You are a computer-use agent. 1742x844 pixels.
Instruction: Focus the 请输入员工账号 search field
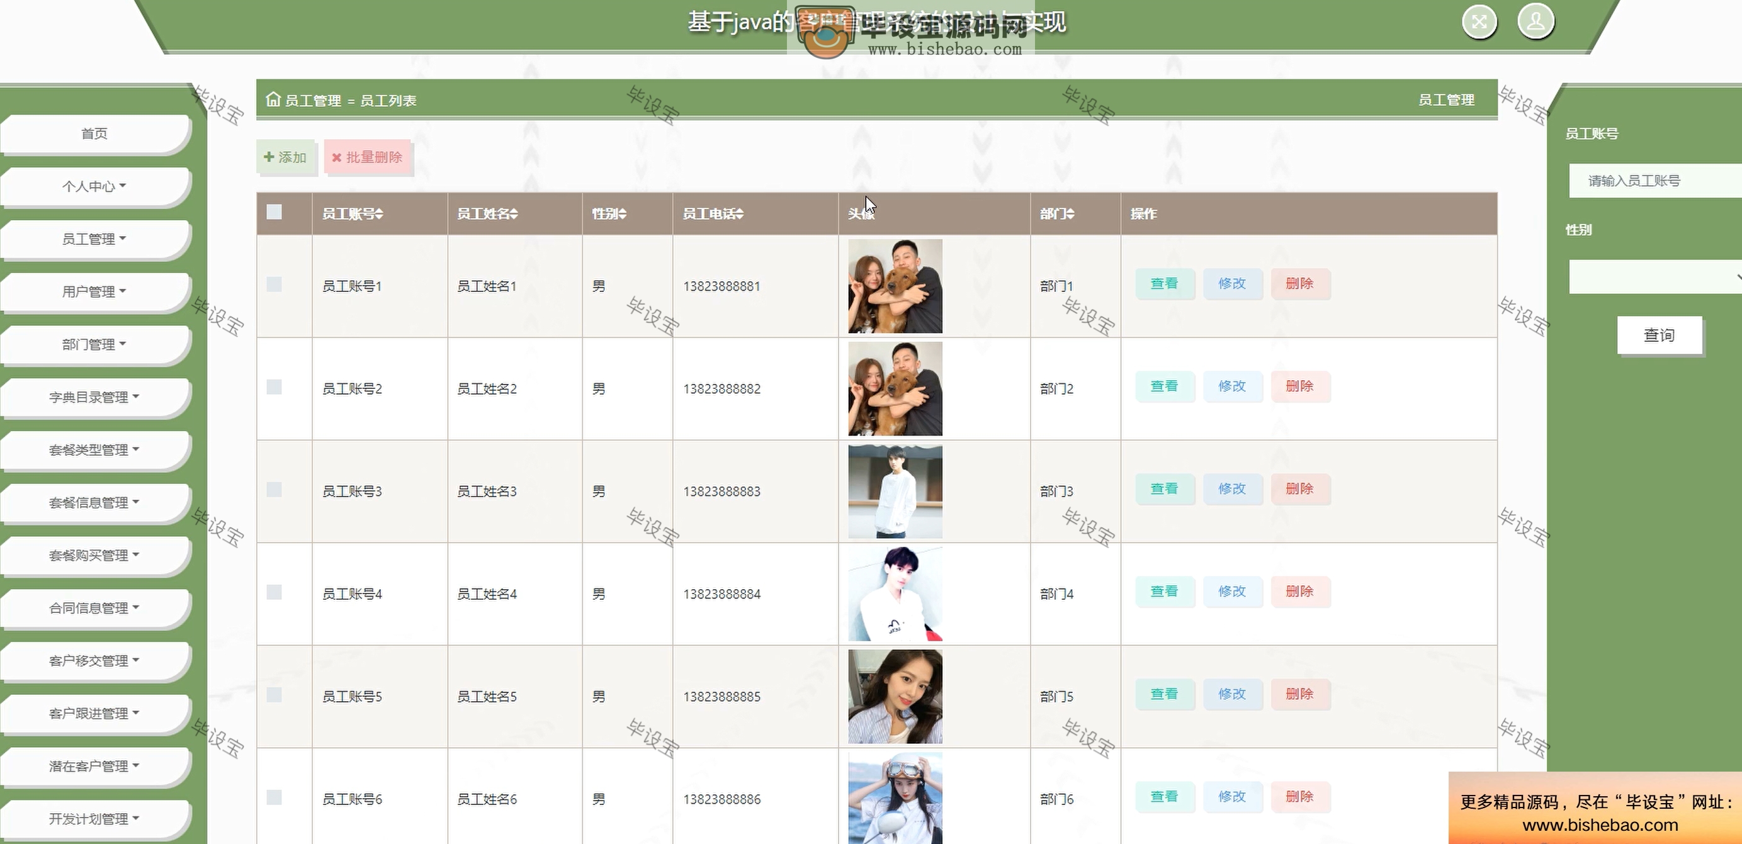pos(1654,181)
